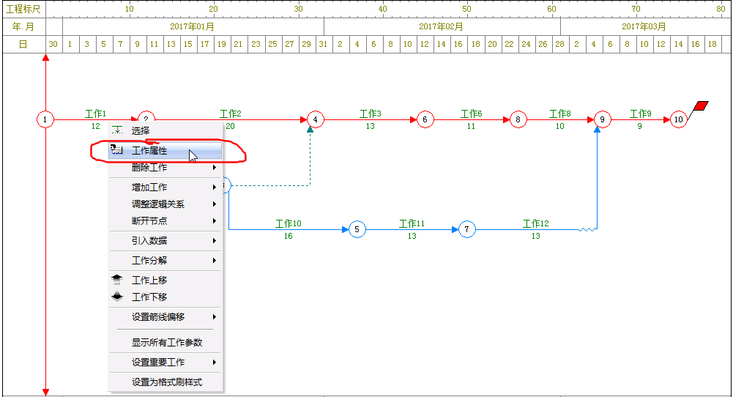Click the 工作上移 up-arrow icon

tap(117, 280)
